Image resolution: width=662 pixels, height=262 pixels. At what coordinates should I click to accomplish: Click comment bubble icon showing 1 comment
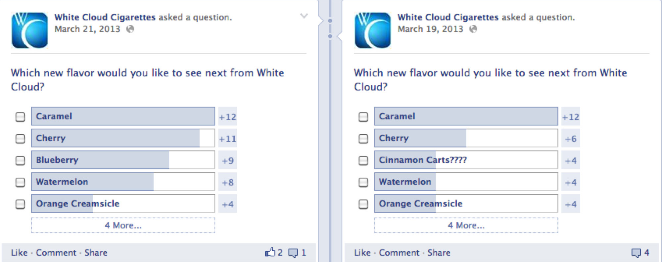coord(293,253)
